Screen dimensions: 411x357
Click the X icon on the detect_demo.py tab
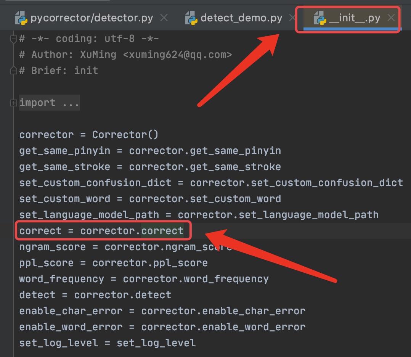pos(293,17)
